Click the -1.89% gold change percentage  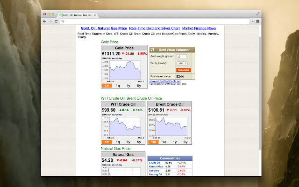pos(142,54)
